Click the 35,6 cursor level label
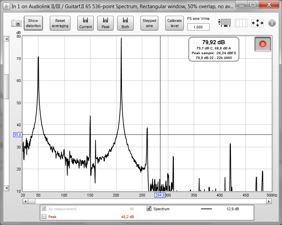282x225 pixels. coord(18,135)
